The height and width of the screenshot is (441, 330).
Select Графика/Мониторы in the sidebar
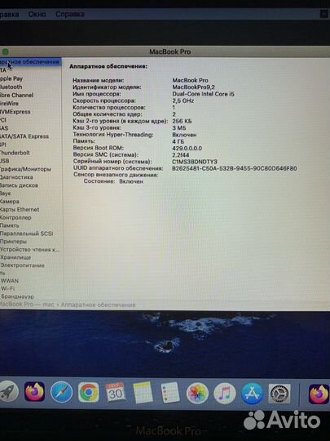pos(25,169)
